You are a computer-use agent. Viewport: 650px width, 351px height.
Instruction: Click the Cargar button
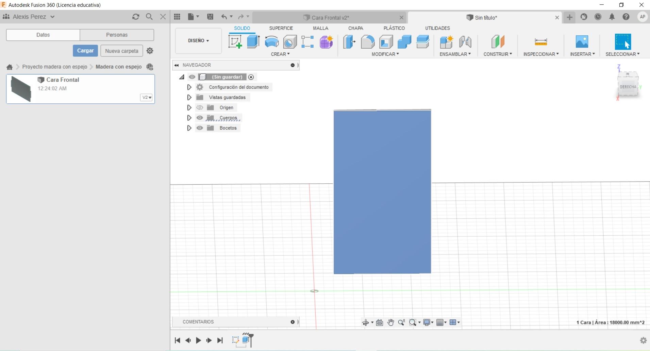pos(85,51)
